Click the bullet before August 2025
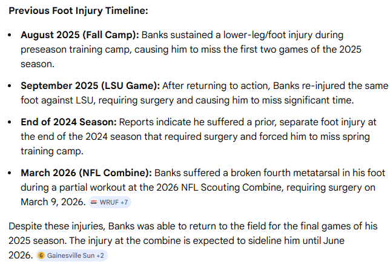The image size is (390, 276). click(10, 35)
